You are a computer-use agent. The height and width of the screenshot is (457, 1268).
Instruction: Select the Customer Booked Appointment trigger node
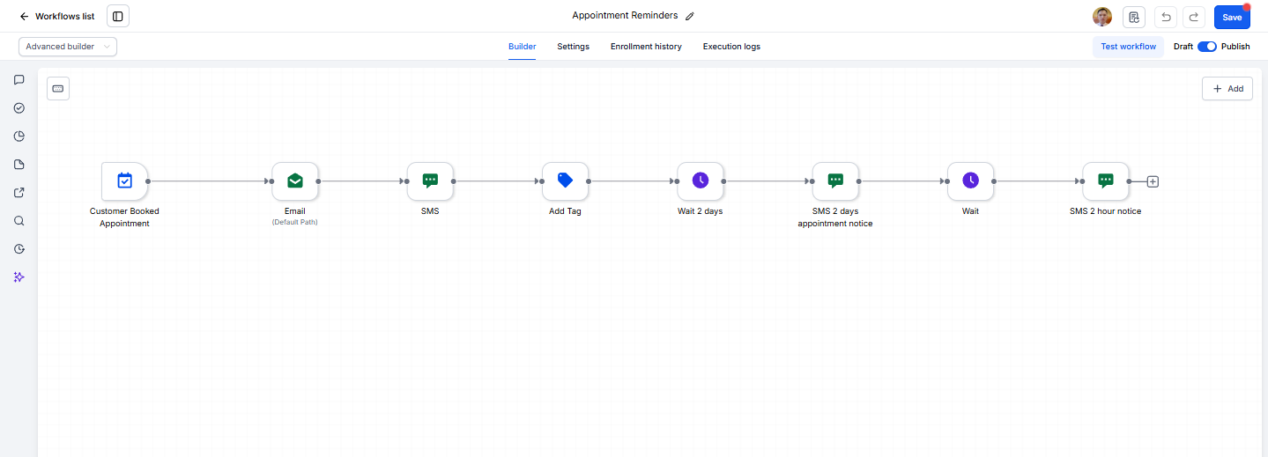pos(125,181)
